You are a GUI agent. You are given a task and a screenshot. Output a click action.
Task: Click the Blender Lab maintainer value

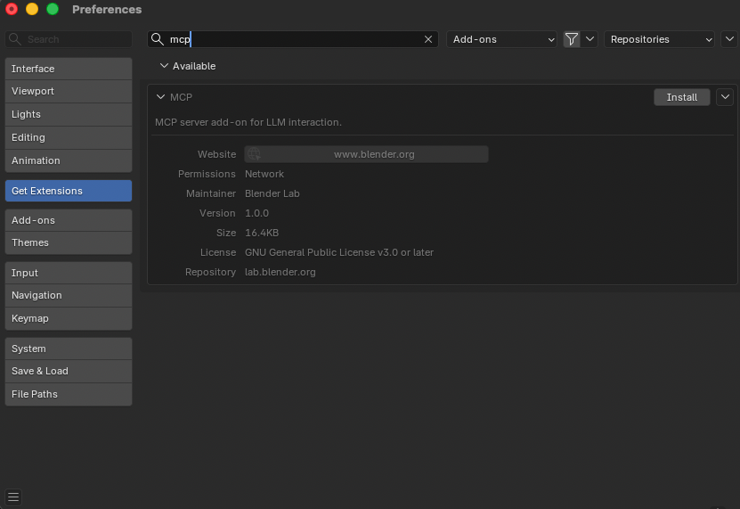pyautogui.click(x=272, y=193)
